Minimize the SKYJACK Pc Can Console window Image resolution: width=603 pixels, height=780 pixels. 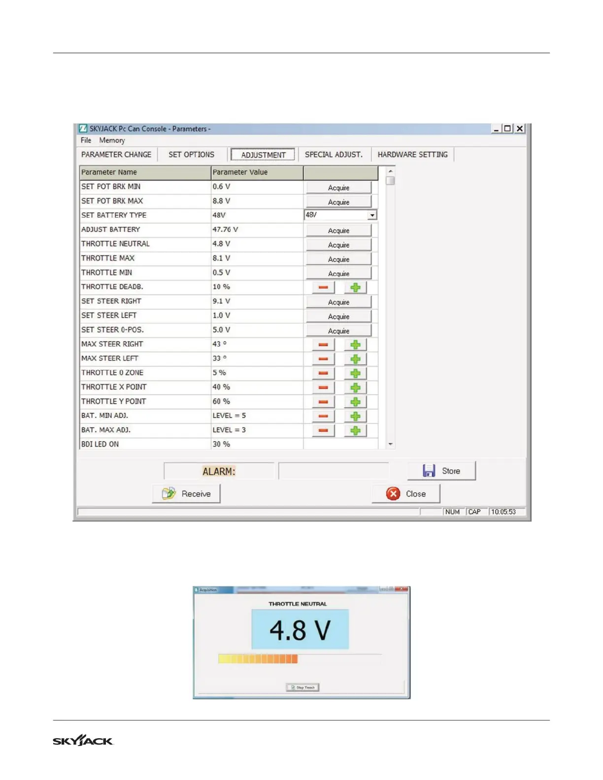tap(496, 129)
